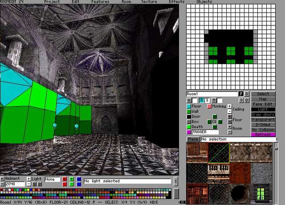Open the Effects menu

click(x=176, y=2)
